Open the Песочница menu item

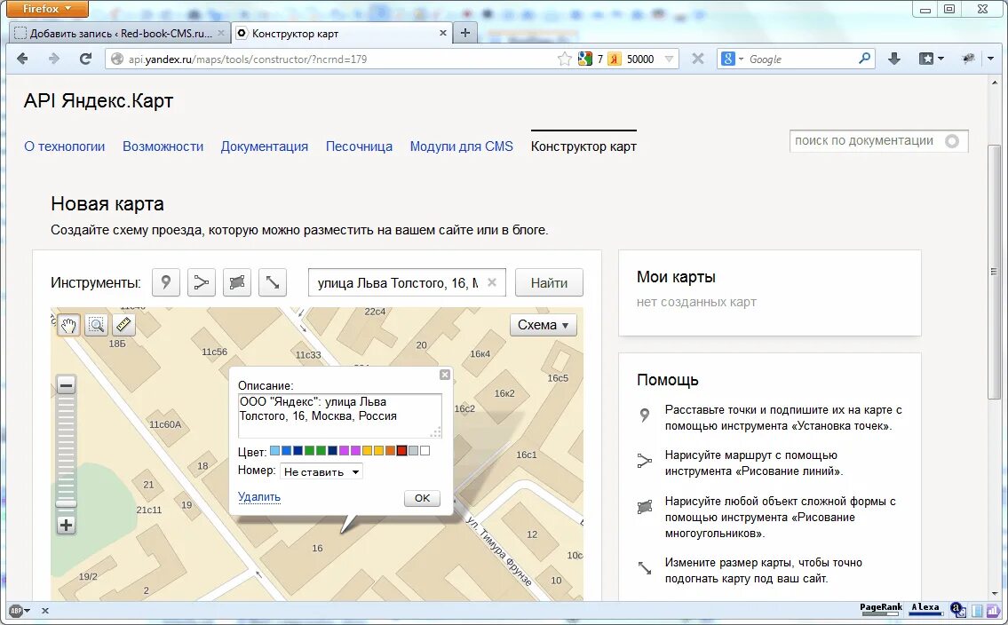click(x=359, y=146)
